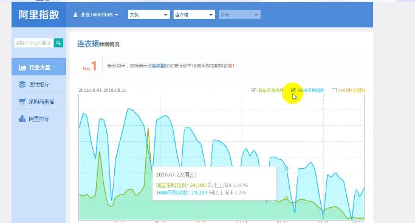
Task: Click the red 第1 ranking text
Action: tap(231, 66)
